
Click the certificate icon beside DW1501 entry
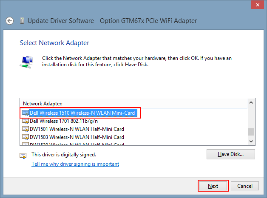(26, 129)
